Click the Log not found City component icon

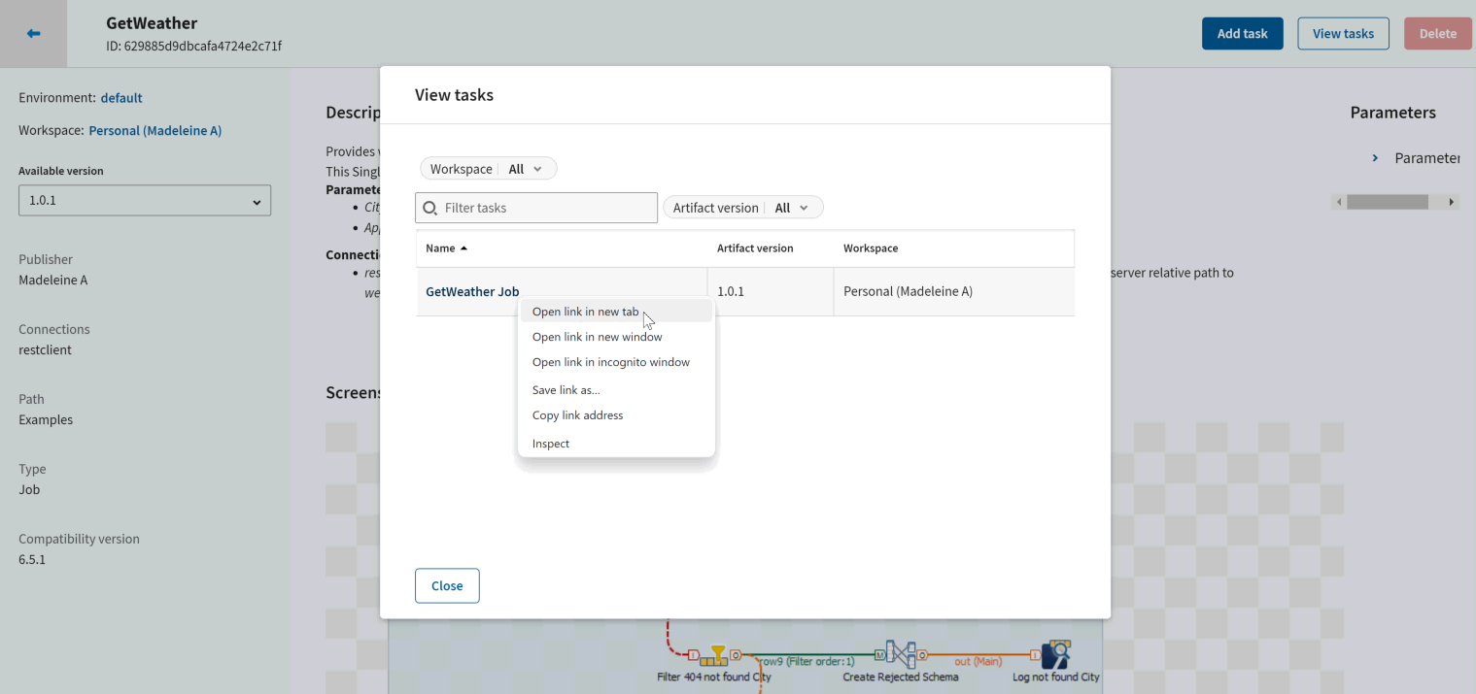coord(1055,655)
